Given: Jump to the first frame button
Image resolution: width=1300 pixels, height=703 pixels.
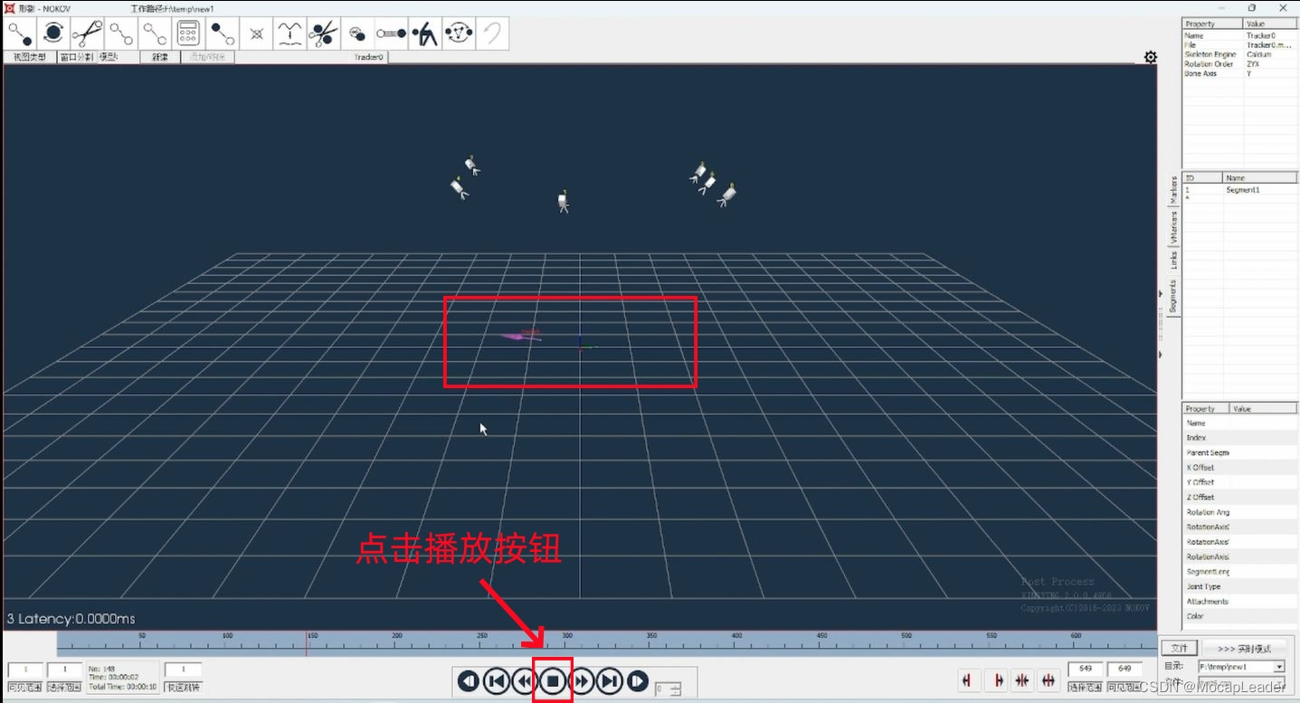Looking at the screenshot, I should pos(496,680).
